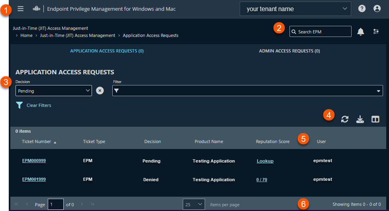
Task: Expand the Filter dropdown arrow
Action: [378, 91]
